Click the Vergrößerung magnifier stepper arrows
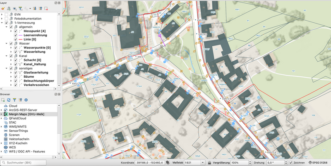331x166 pixels. pyautogui.click(x=250, y=163)
